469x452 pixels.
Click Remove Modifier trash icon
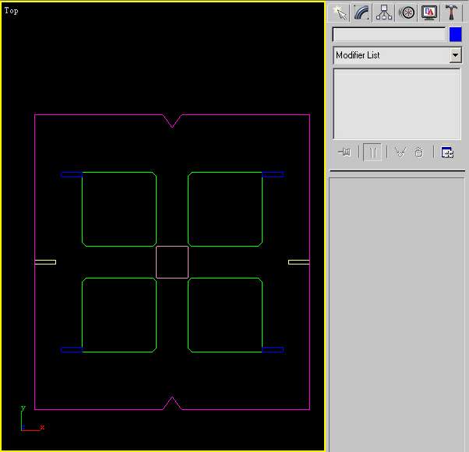click(419, 152)
